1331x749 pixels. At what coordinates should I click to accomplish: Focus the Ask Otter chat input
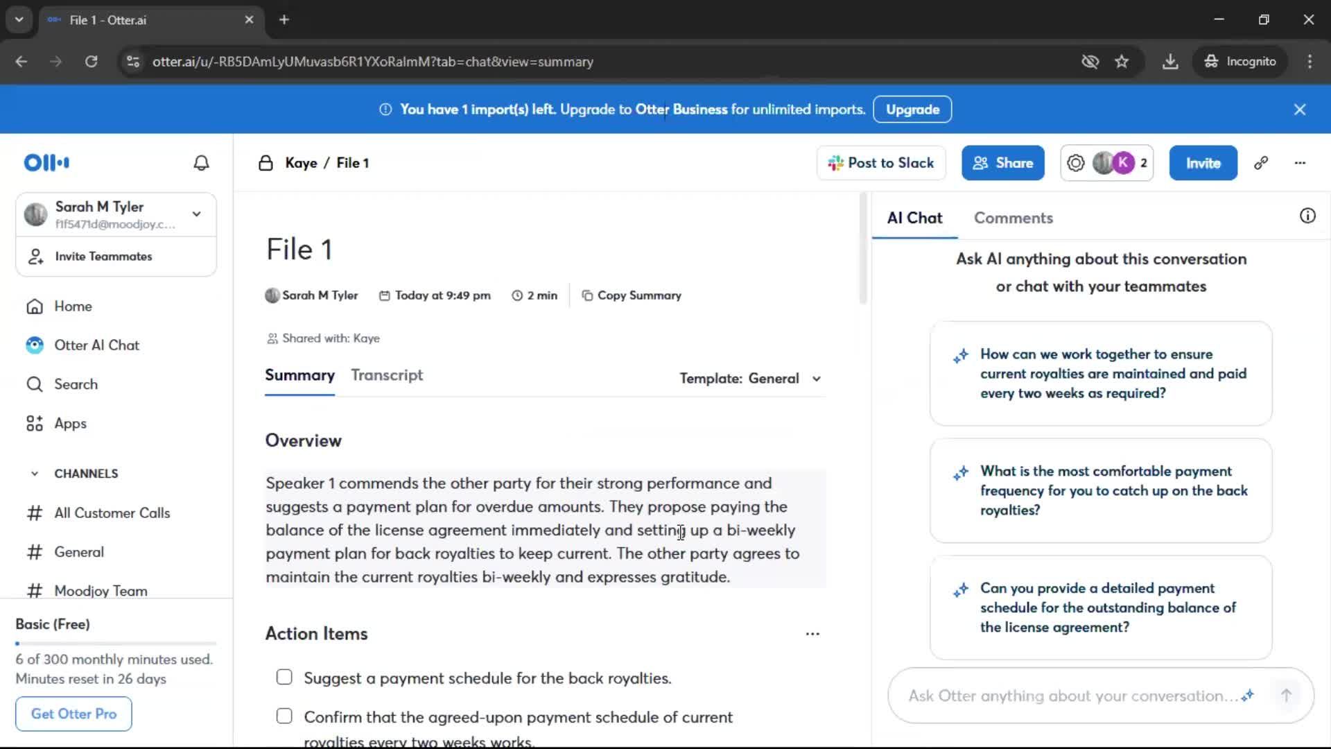(x=1071, y=696)
